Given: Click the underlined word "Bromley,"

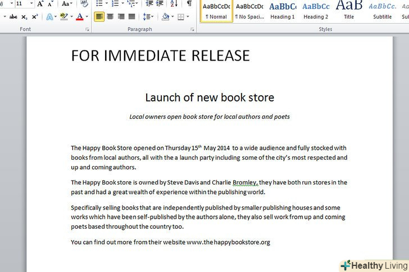Looking at the screenshot, I should coord(245,183).
